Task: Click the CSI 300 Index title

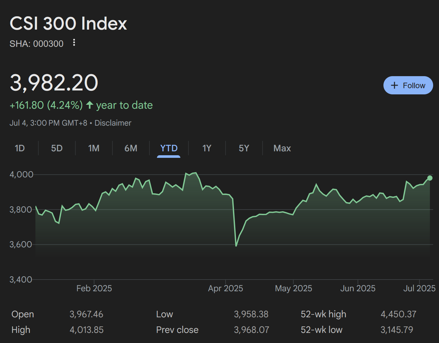Action: point(68,23)
